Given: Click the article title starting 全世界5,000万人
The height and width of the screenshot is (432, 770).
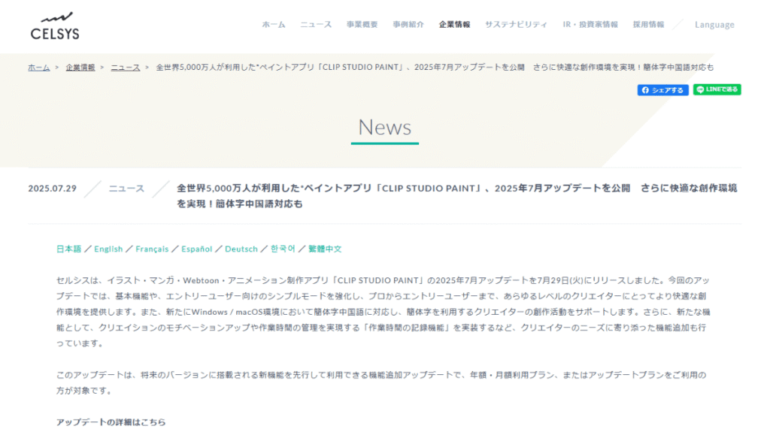Looking at the screenshot, I should coord(456,196).
